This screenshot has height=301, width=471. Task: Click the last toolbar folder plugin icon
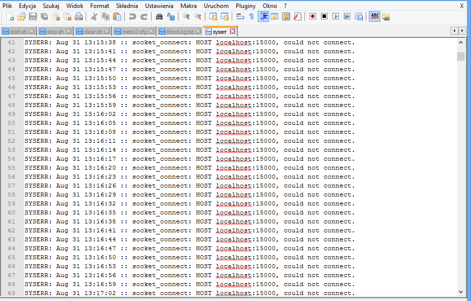(386, 17)
